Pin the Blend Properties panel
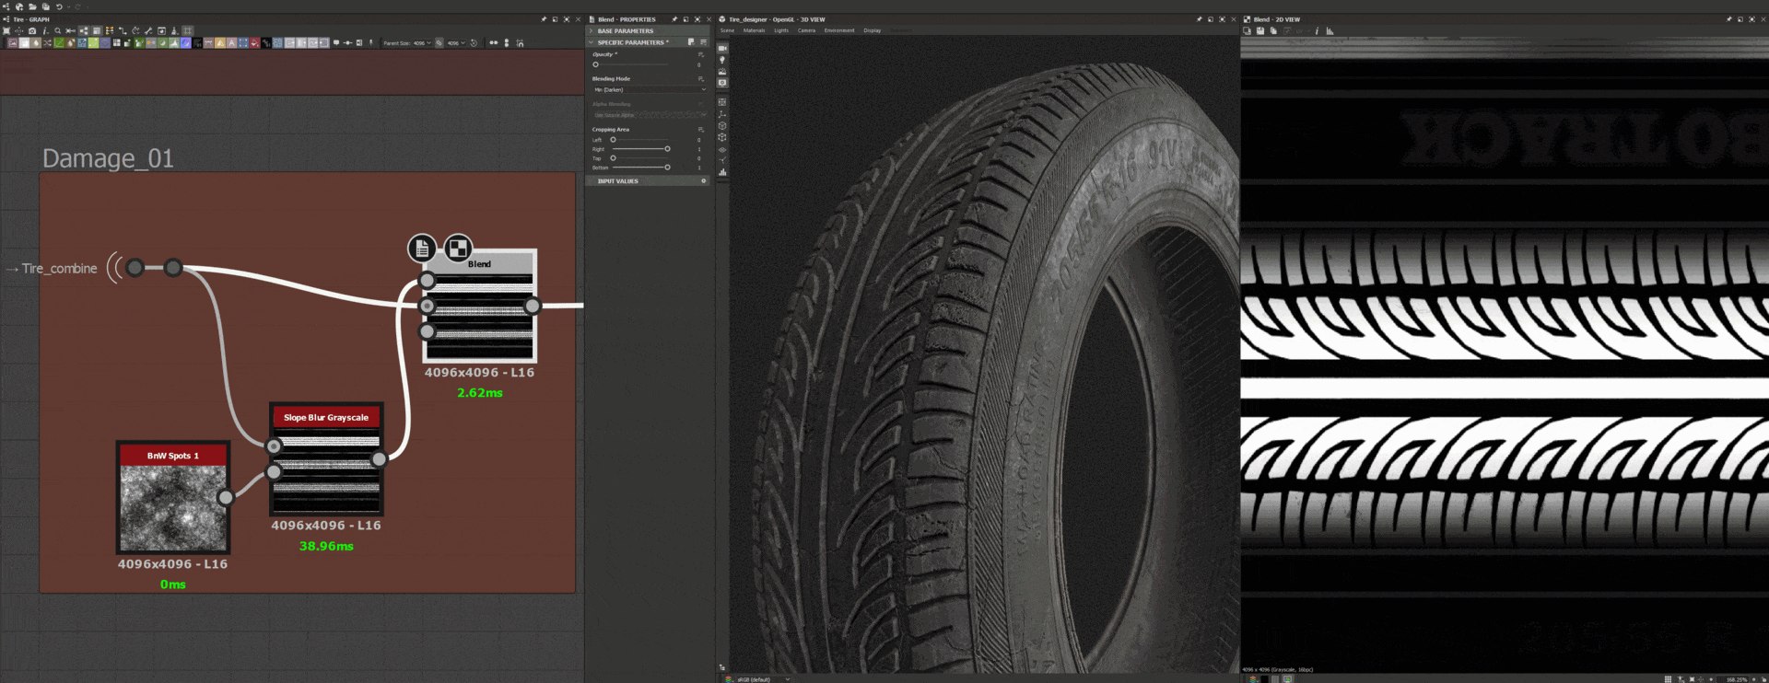 674,19
